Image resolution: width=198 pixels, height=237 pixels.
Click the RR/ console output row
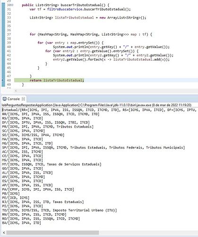point(51,114)
